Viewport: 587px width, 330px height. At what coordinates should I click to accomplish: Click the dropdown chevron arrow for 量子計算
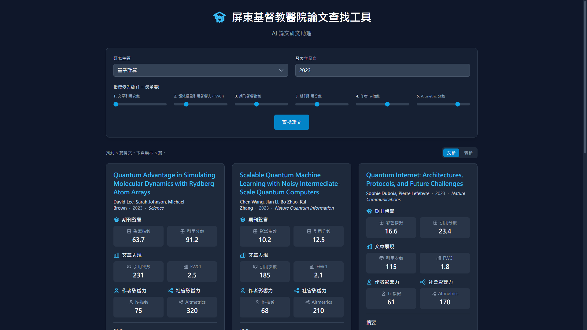click(x=281, y=70)
